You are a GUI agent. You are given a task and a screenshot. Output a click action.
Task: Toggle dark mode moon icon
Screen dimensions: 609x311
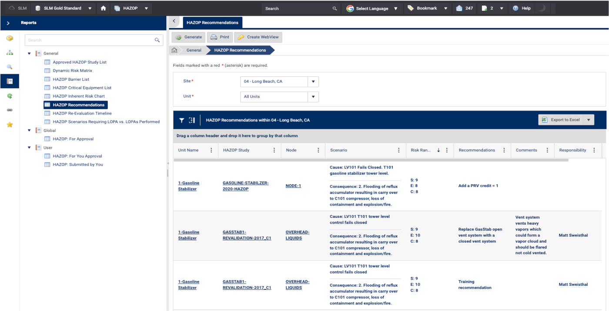pos(542,8)
